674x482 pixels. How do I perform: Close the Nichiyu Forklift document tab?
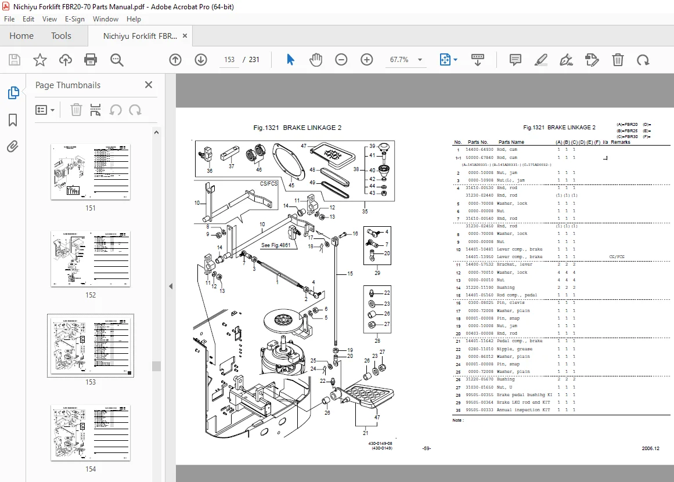point(185,35)
